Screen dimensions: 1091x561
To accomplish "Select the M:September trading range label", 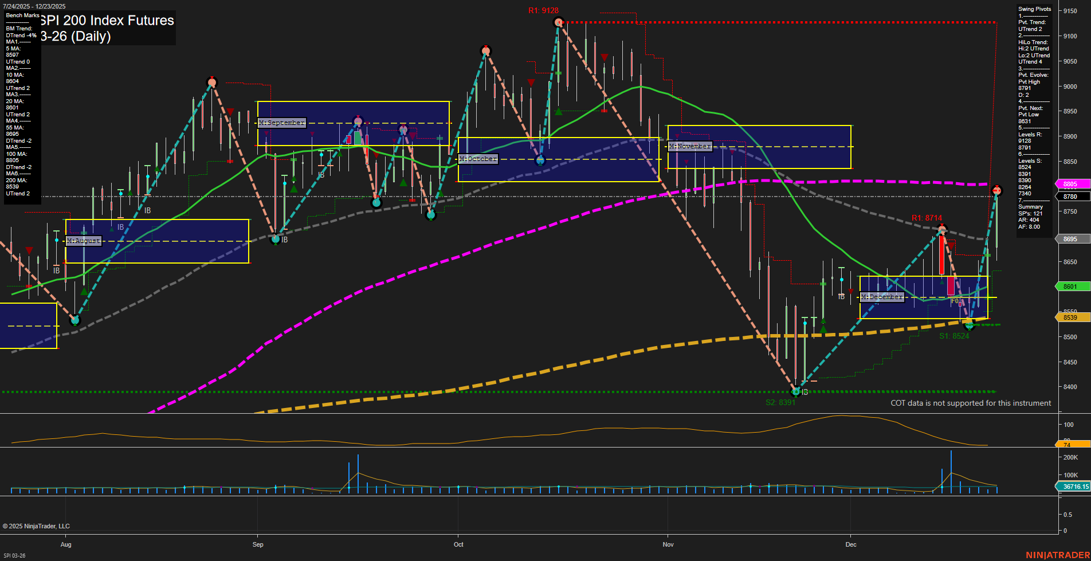I will point(282,122).
